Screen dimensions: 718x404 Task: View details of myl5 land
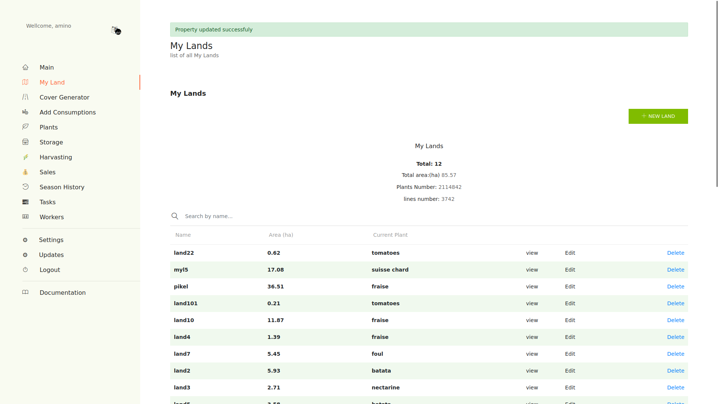coord(532,270)
